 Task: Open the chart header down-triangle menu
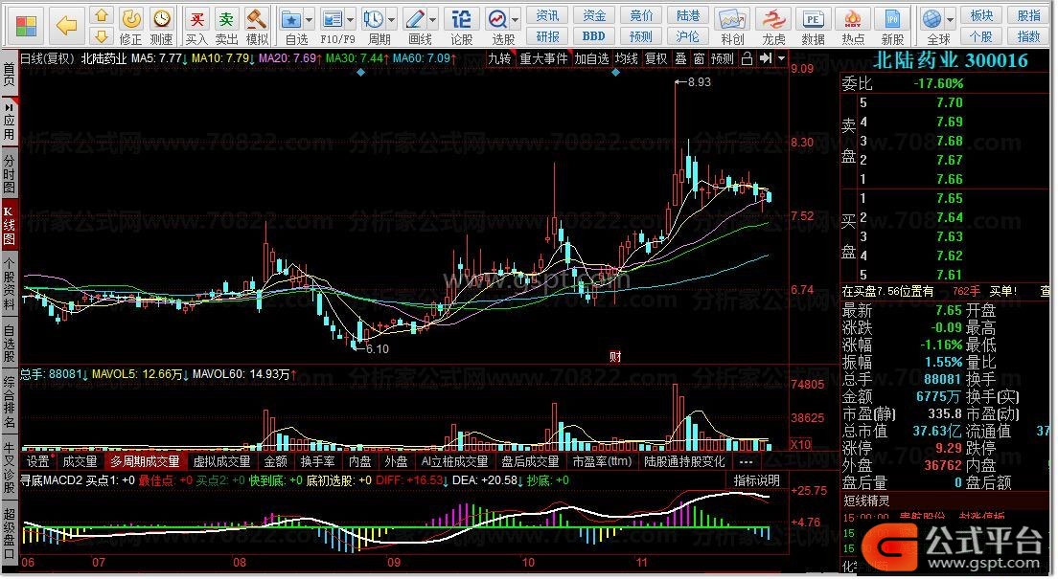point(781,58)
